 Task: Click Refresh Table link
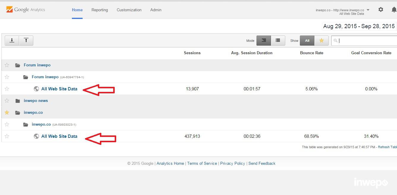pos(387,147)
